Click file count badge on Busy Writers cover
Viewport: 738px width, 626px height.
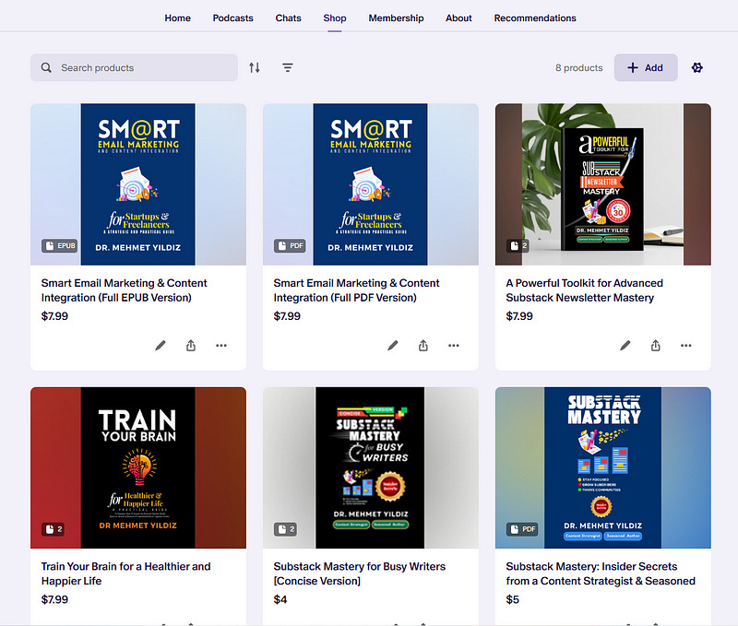[x=285, y=529]
